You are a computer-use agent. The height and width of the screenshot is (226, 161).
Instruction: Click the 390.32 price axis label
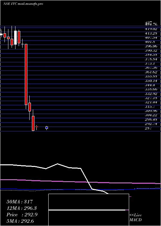151,50
